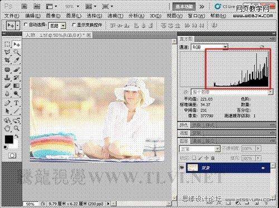This screenshot has width=279, height=208.
Task: Hide the 背景 layer eye icon
Action: click(182, 168)
